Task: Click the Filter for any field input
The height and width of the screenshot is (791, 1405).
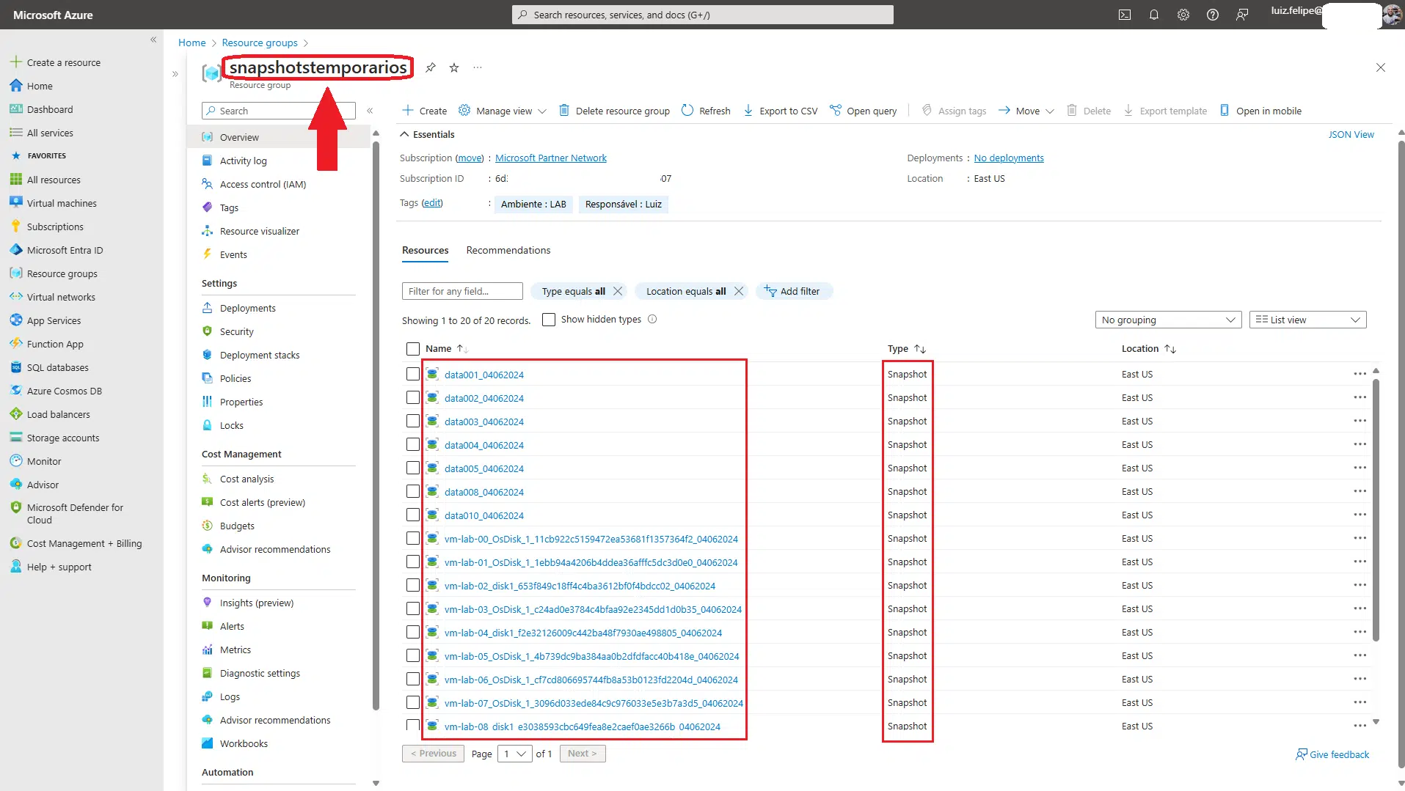Action: tap(462, 292)
